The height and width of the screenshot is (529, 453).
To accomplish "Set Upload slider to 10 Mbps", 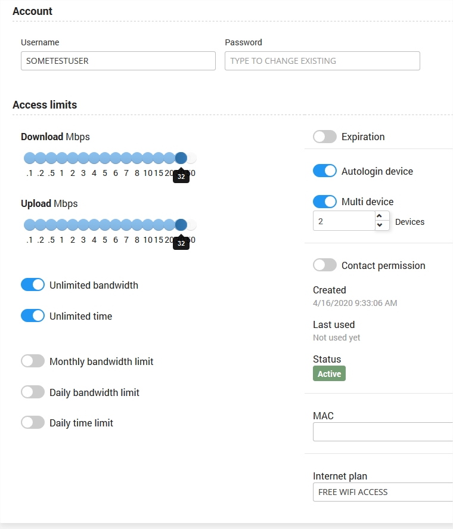I will click(148, 225).
